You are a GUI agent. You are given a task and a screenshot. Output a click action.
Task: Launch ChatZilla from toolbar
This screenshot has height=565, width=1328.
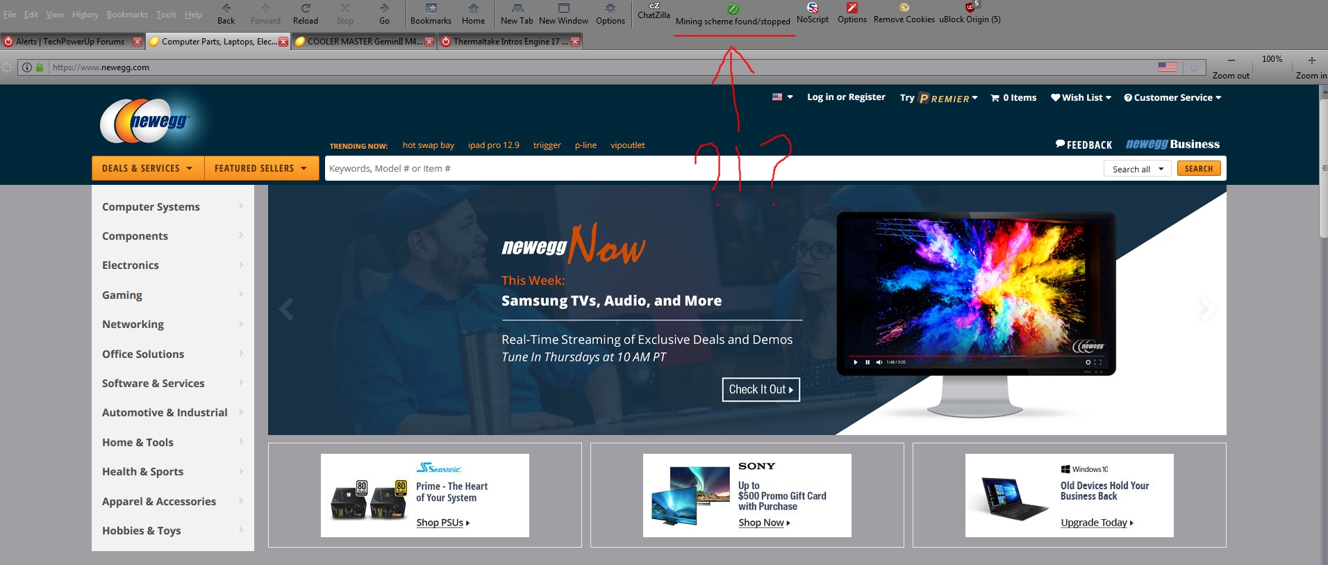(654, 10)
